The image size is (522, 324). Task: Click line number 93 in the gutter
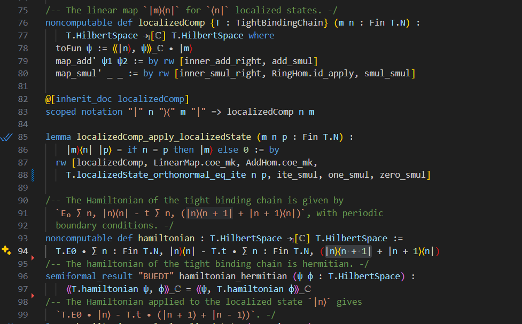tap(23, 238)
